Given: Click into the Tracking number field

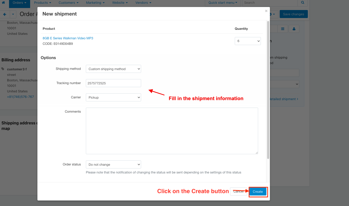Looking at the screenshot, I should [113, 83].
